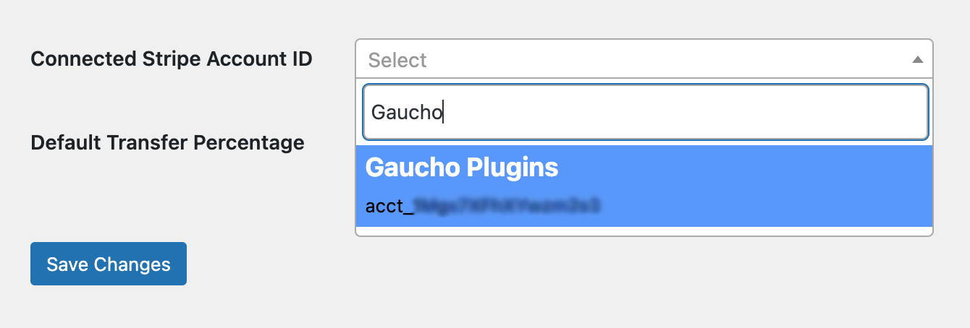Click the Save Changes button
970x328 pixels.
(109, 264)
